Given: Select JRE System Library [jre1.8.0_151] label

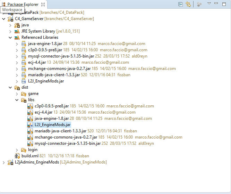Looking at the screenshot, I should pyautogui.click(x=51, y=32).
